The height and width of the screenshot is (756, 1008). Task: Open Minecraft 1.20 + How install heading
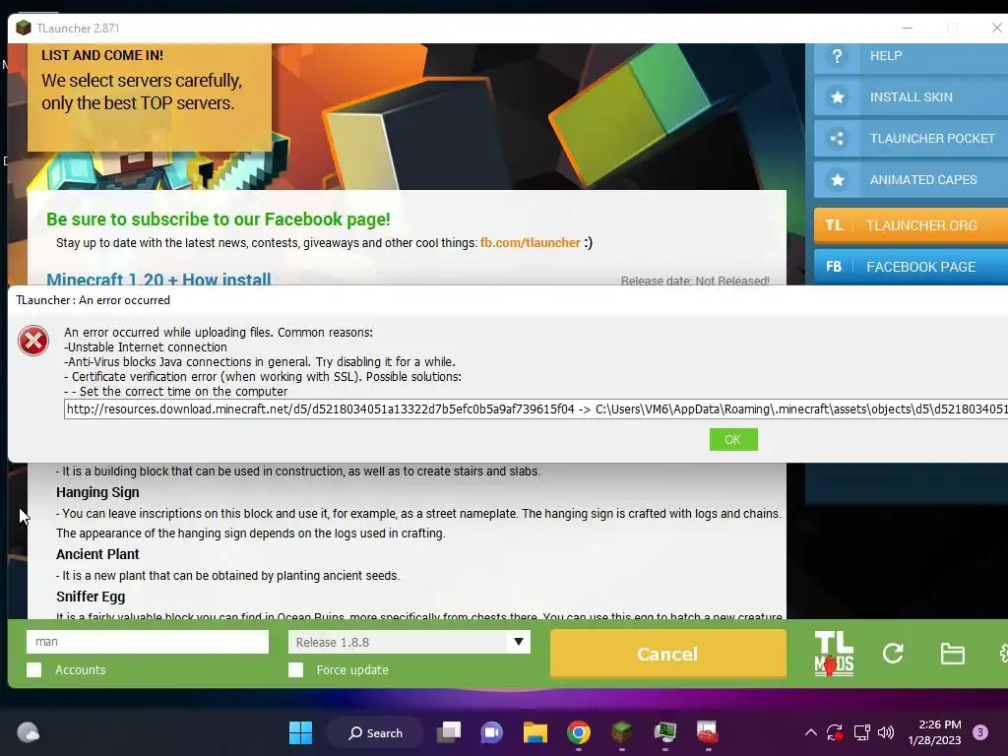coord(158,280)
